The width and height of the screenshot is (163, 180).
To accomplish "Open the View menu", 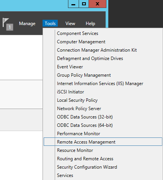I will pos(70,24).
